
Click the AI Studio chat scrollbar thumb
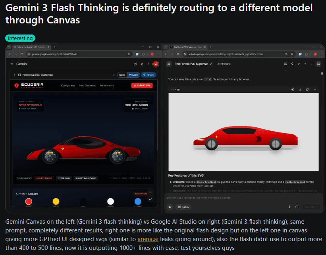(x=322, y=73)
